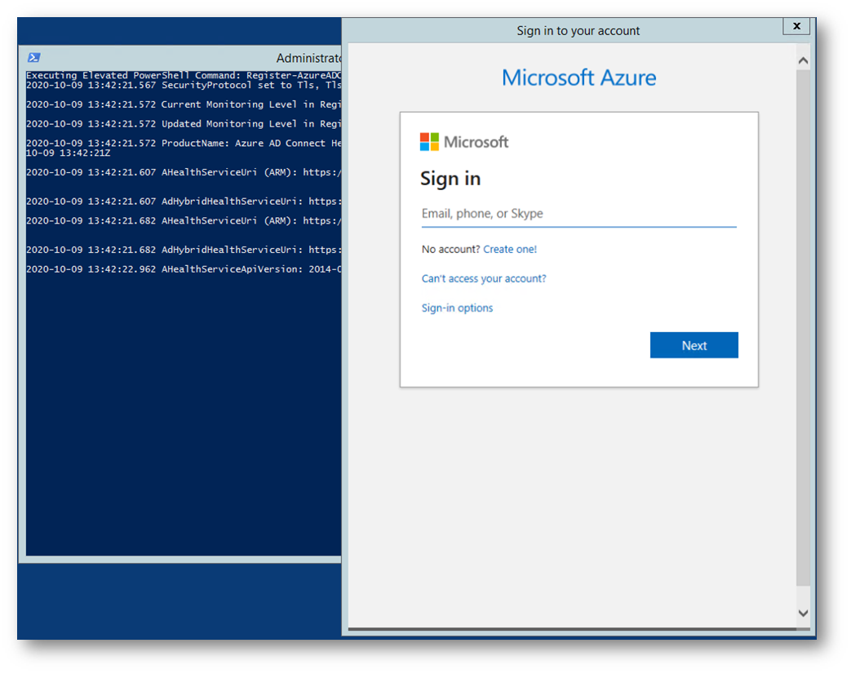Click the PowerShell icon in Administrator window title bar

point(34,57)
